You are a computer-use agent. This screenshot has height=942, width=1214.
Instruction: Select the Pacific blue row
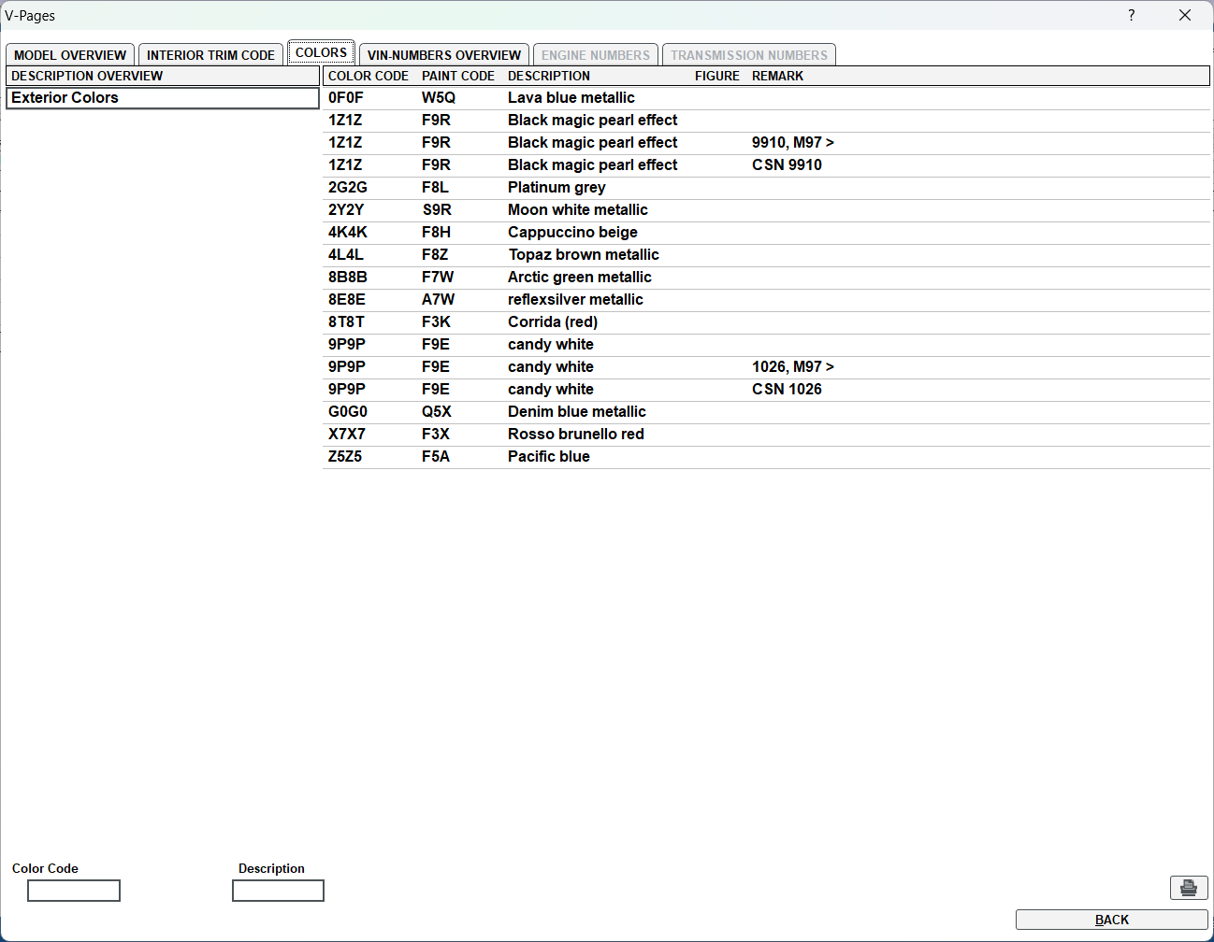pos(548,457)
